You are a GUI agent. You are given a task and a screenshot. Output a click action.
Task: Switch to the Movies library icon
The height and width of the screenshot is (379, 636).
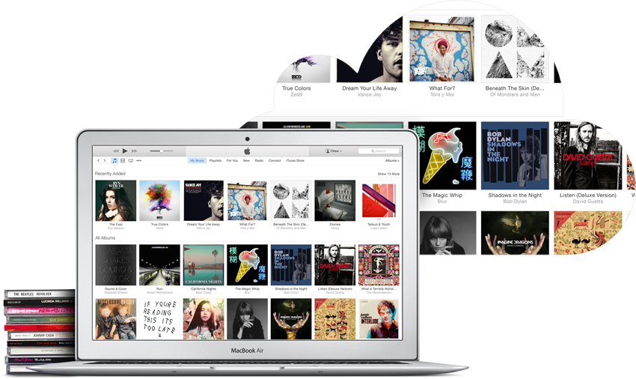pyautogui.click(x=123, y=161)
